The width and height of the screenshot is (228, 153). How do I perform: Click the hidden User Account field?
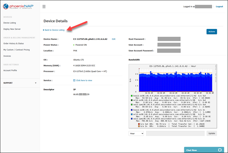(x=169, y=45)
